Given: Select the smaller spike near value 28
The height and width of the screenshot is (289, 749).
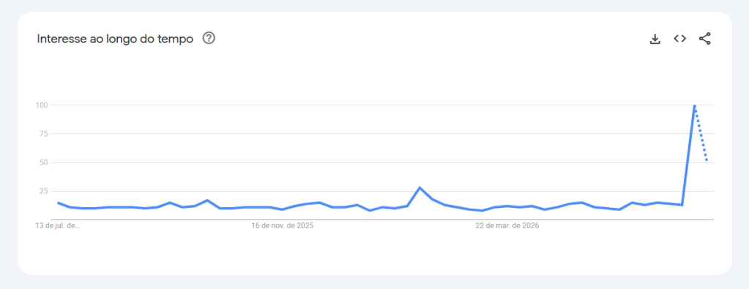Looking at the screenshot, I should click(420, 188).
